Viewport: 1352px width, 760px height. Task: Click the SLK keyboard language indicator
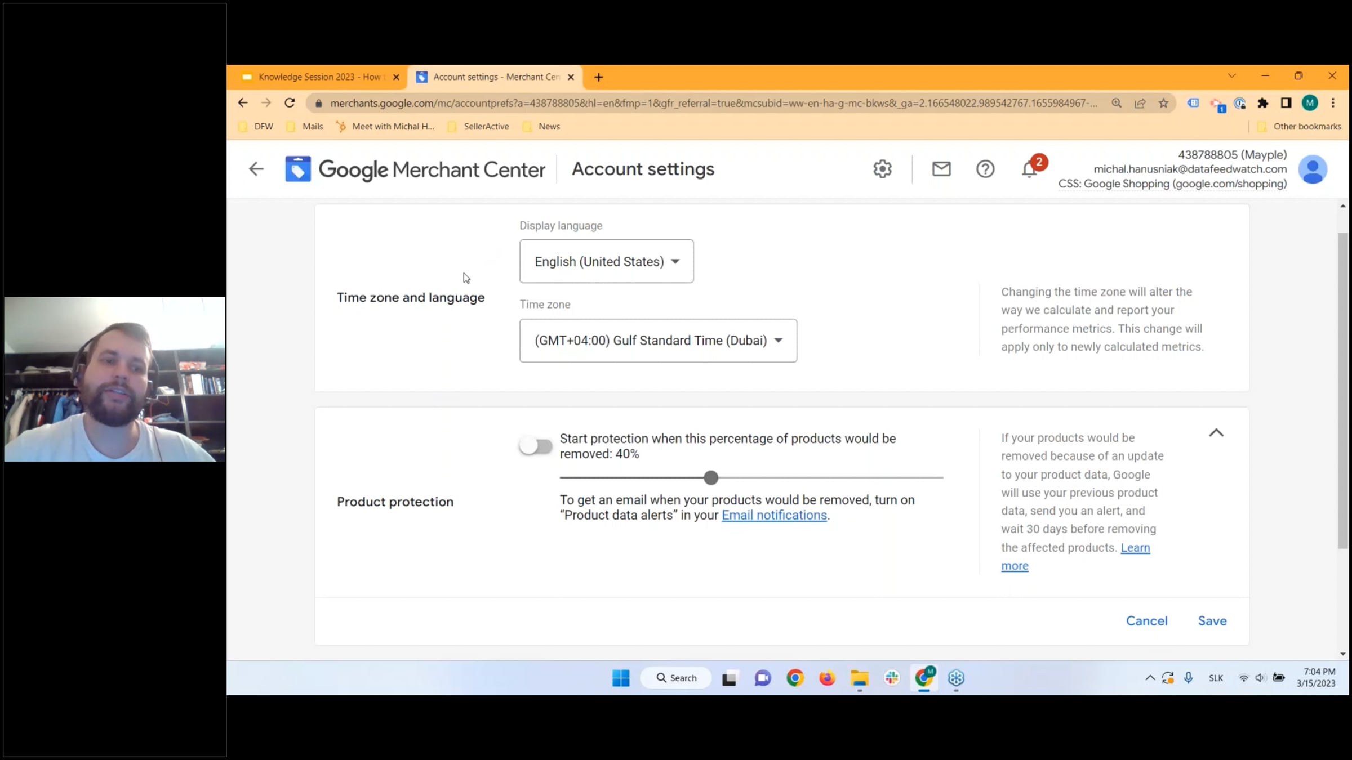click(1216, 678)
